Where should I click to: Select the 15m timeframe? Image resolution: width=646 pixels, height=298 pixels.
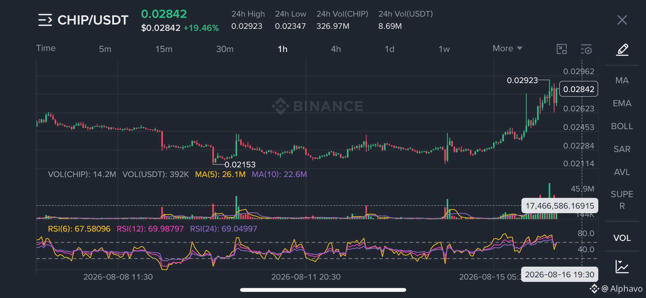tap(164, 49)
